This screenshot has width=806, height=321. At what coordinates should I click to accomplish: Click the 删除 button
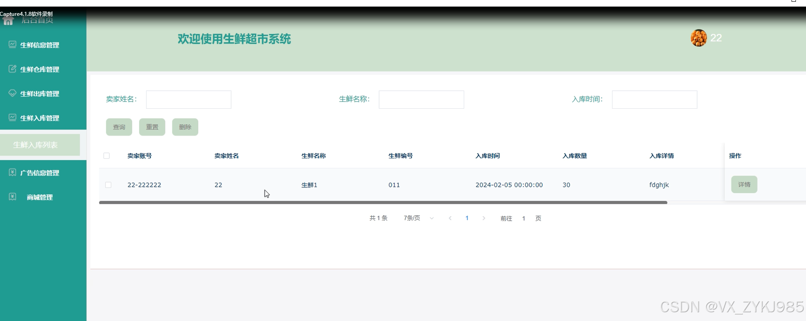pos(185,127)
